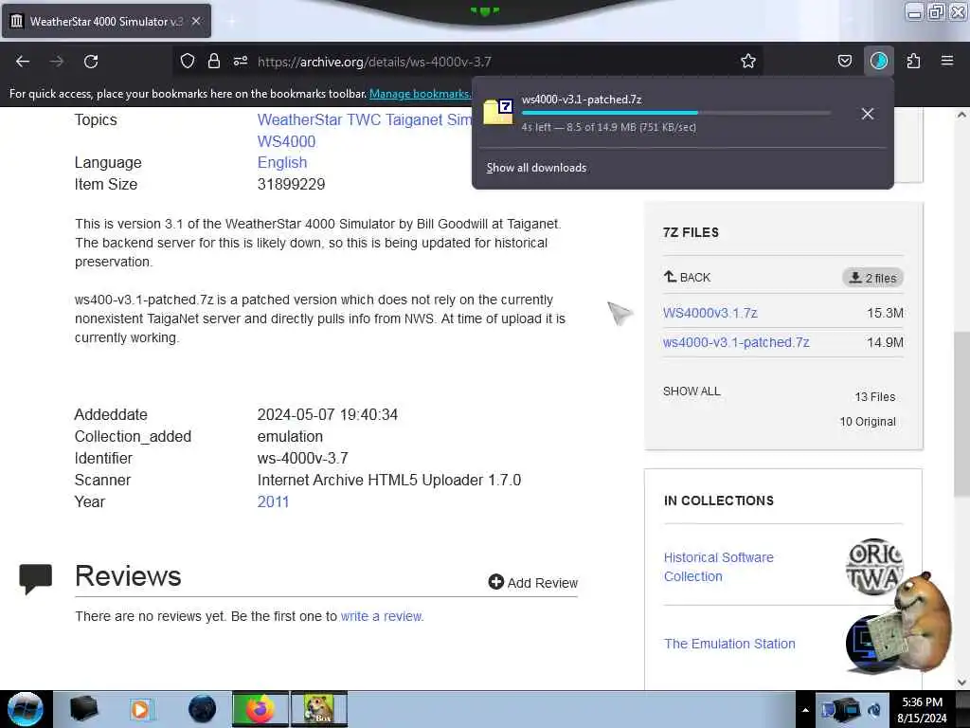Open write a review link
This screenshot has width=970, height=728.
point(382,616)
